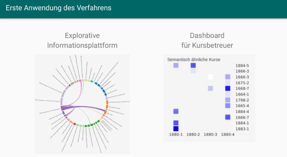Screen dimensions: 287x157
Task: Click the 'Semantisch ähnliche Kurse' chart title
Action: pyautogui.click(x=194, y=59)
